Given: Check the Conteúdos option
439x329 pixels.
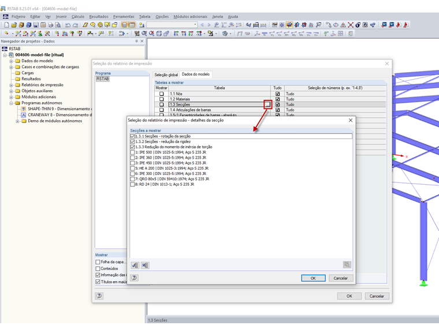Looking at the screenshot, I should [98, 268].
